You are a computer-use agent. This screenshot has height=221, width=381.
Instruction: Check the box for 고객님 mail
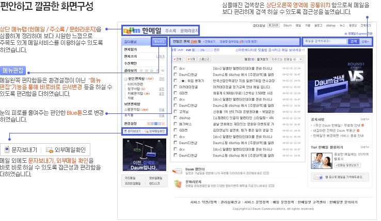[x=176, y=111]
